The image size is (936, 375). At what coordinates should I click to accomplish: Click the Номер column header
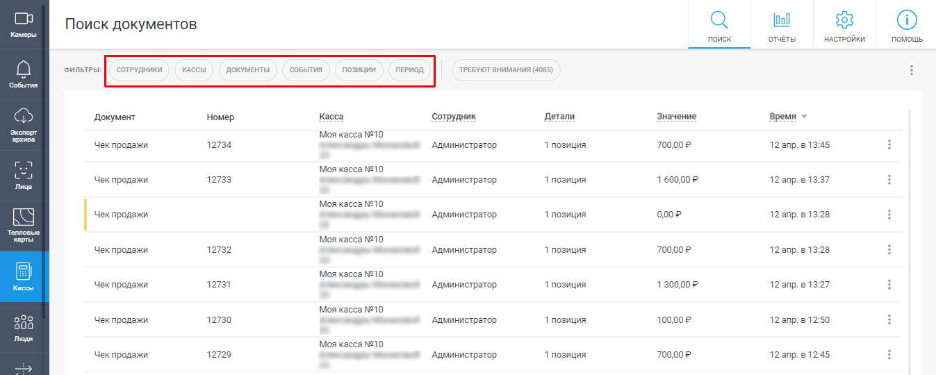pyautogui.click(x=220, y=117)
